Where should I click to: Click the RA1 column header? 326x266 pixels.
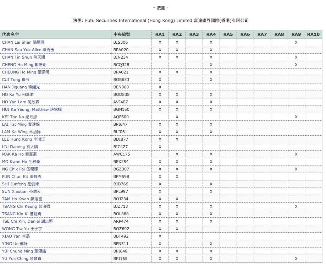point(160,34)
